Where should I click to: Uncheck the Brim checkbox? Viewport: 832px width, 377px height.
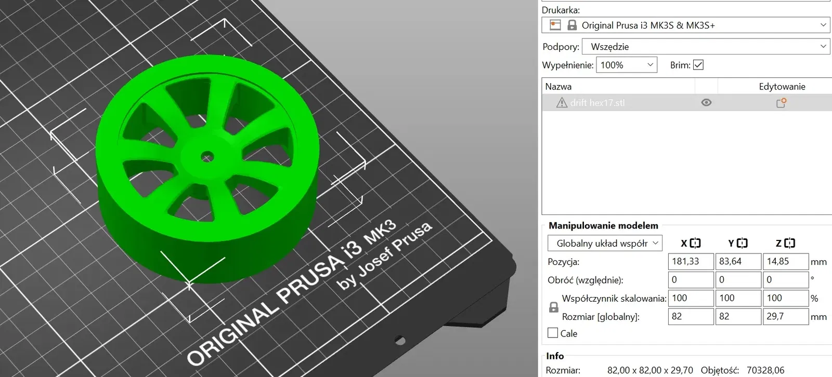[698, 65]
